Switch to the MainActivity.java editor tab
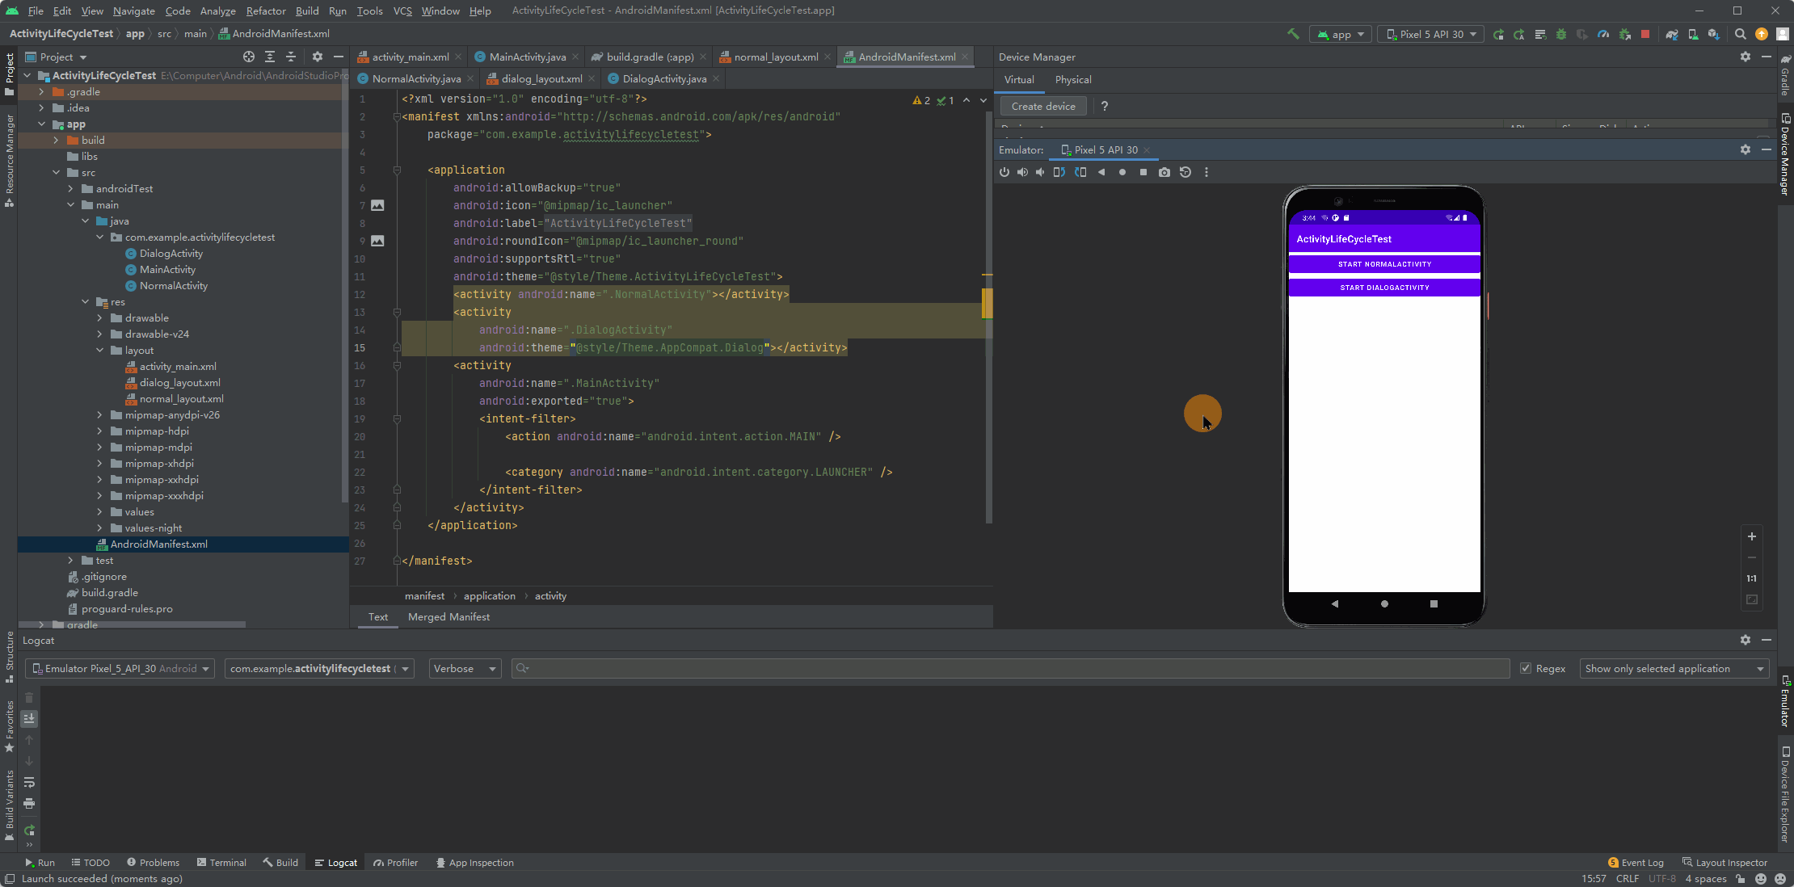The image size is (1794, 887). [x=527, y=57]
